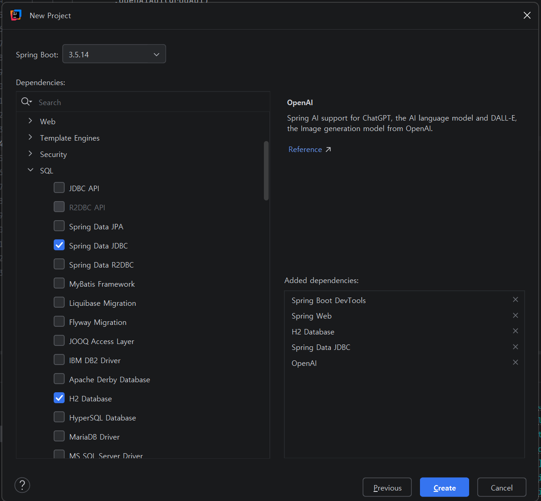Check the MariaDB Driver checkbox
The height and width of the screenshot is (501, 541).
59,436
